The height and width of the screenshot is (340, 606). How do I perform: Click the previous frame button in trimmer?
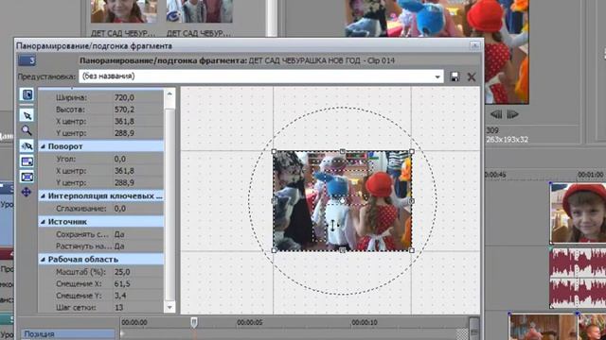(496, 114)
